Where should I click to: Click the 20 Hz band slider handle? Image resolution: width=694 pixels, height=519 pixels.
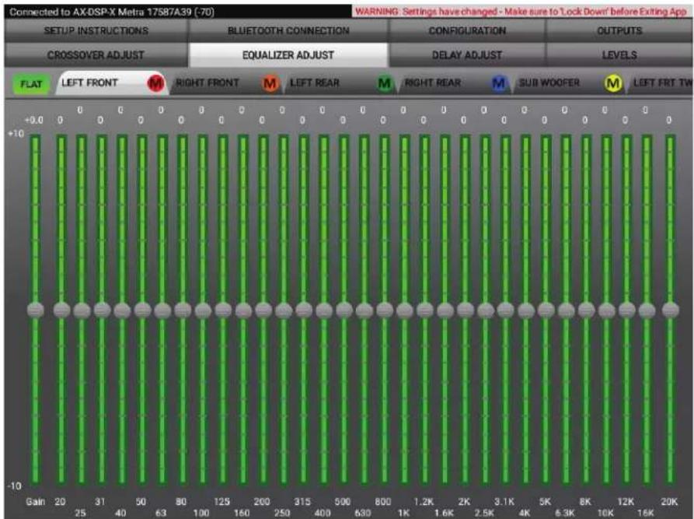point(61,310)
